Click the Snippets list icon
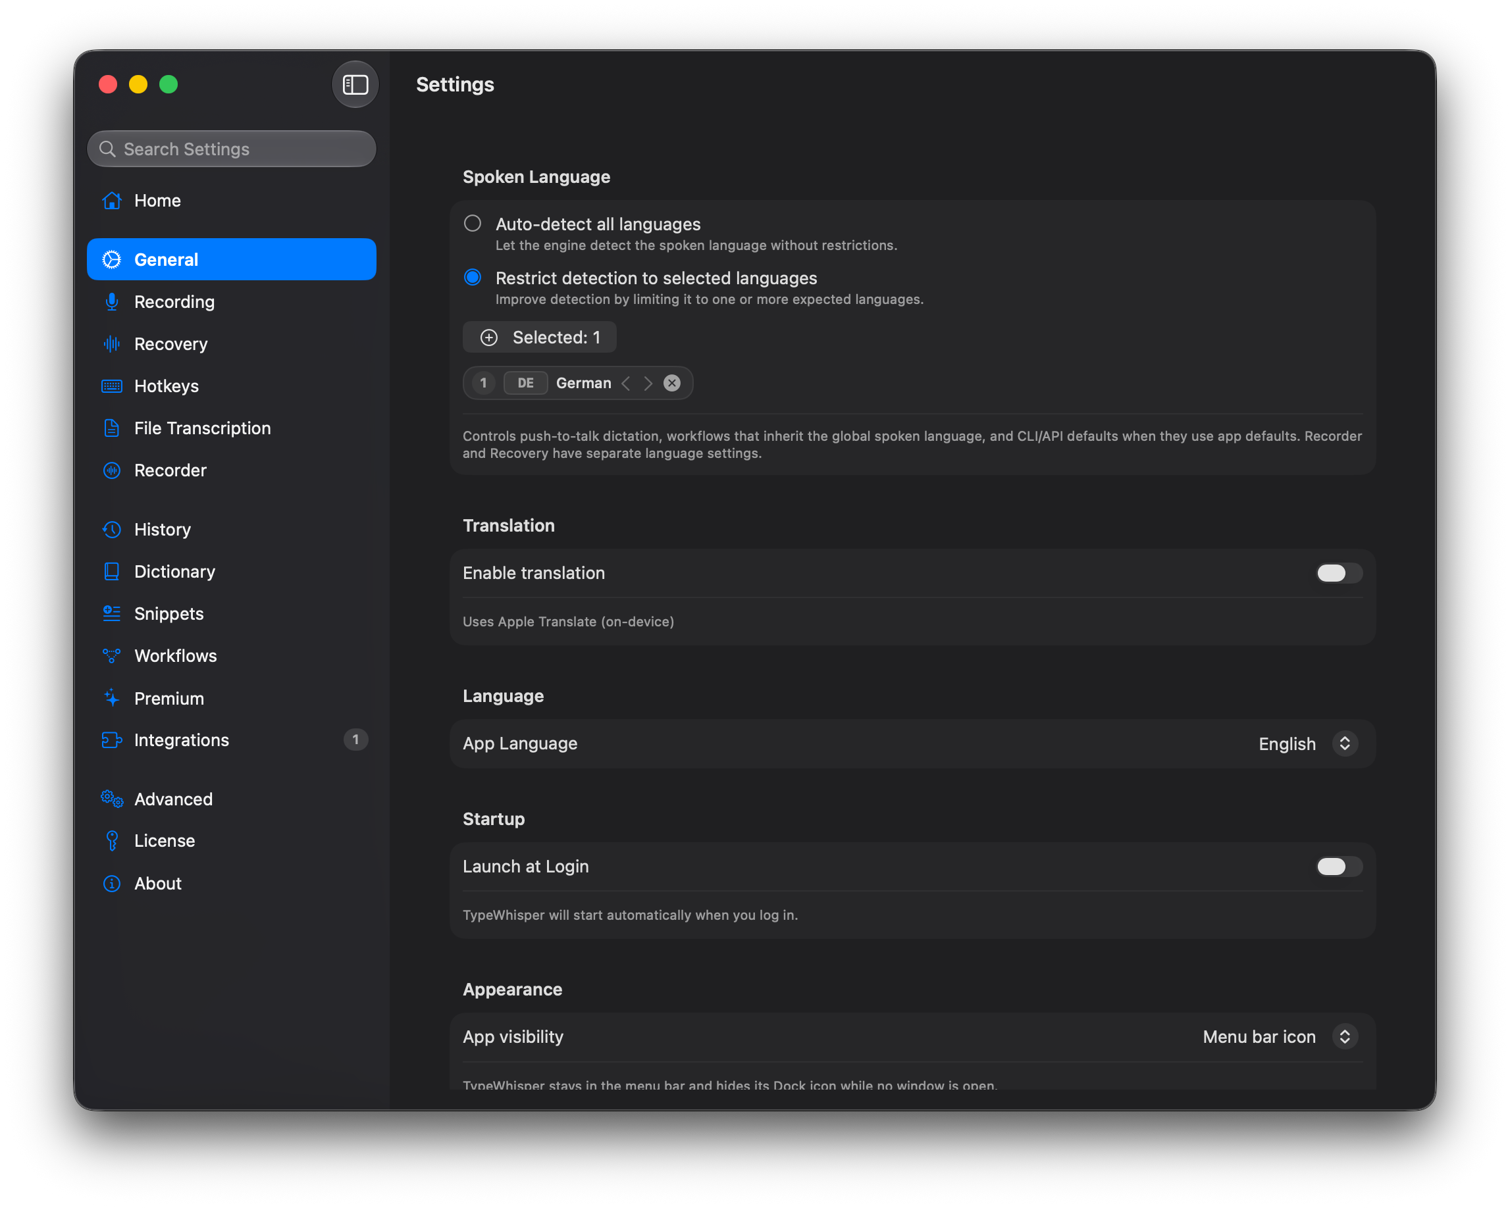 pyautogui.click(x=112, y=614)
